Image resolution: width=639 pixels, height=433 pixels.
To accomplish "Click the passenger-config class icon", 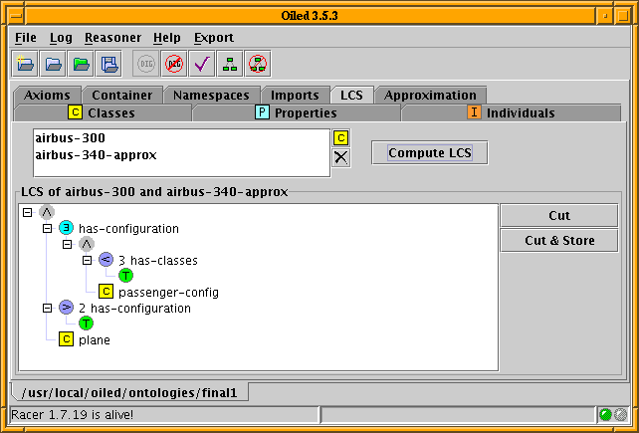I will point(106,292).
